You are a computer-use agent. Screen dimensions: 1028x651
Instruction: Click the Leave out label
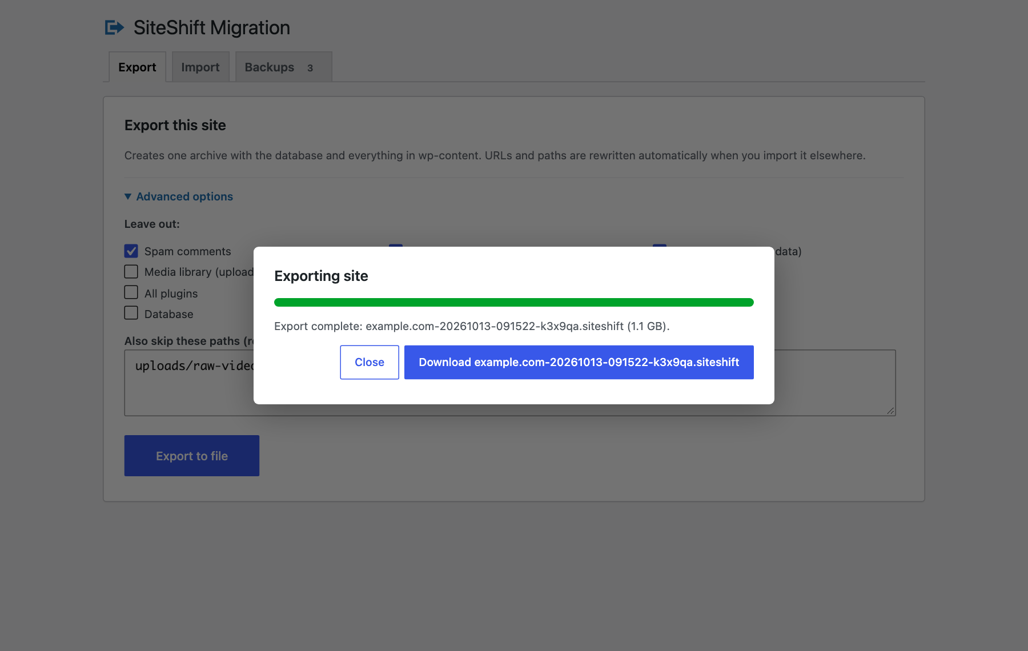pos(152,224)
